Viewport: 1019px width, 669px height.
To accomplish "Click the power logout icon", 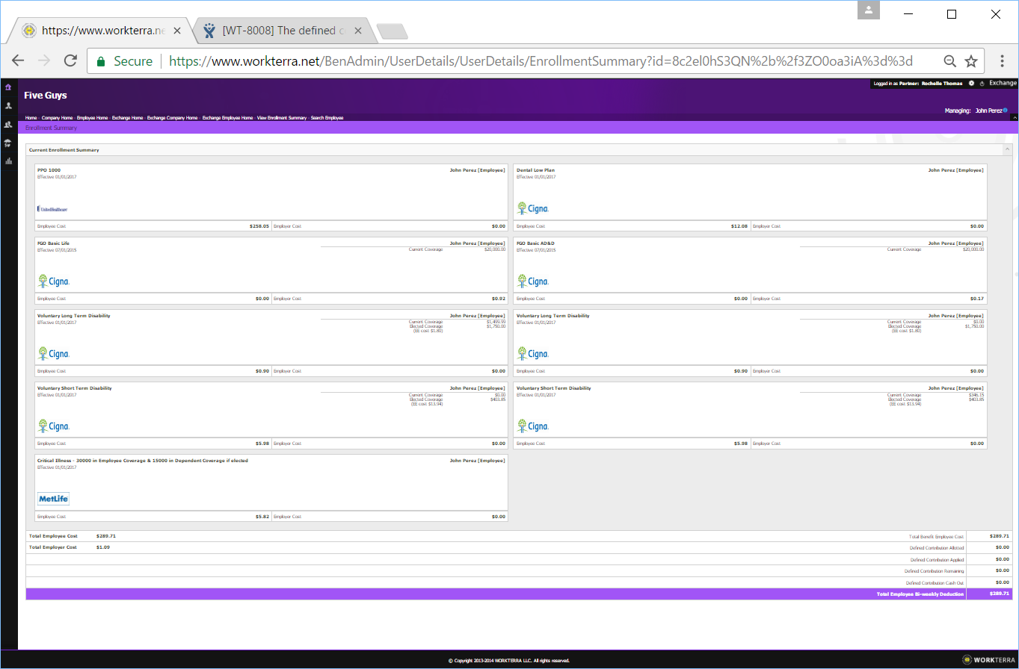I will click(x=982, y=84).
